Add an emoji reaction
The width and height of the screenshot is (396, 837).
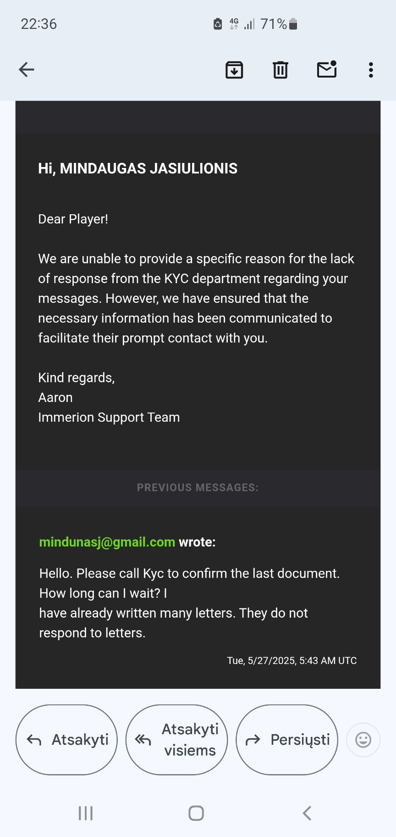(x=363, y=740)
